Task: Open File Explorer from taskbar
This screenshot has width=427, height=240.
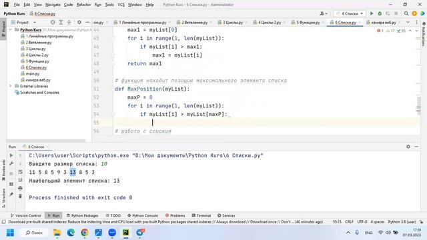Action: (x=57, y=233)
